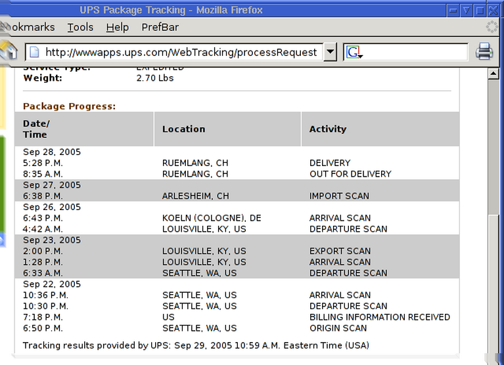Click the Package Progress heading

point(70,106)
